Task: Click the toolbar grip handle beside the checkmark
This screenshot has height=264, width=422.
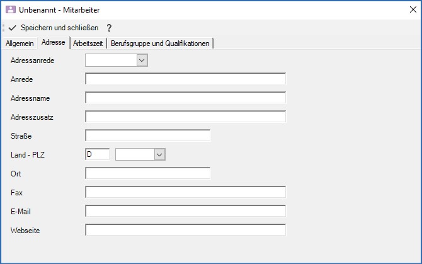Action: point(4,28)
